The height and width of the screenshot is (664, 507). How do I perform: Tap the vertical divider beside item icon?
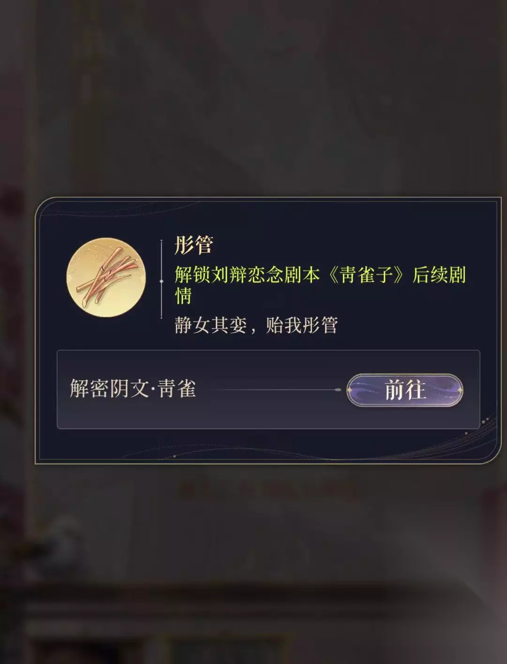(161, 279)
